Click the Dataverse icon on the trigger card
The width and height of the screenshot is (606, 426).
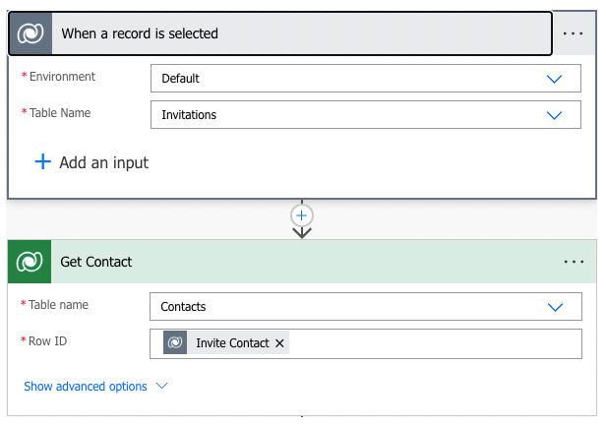point(30,33)
